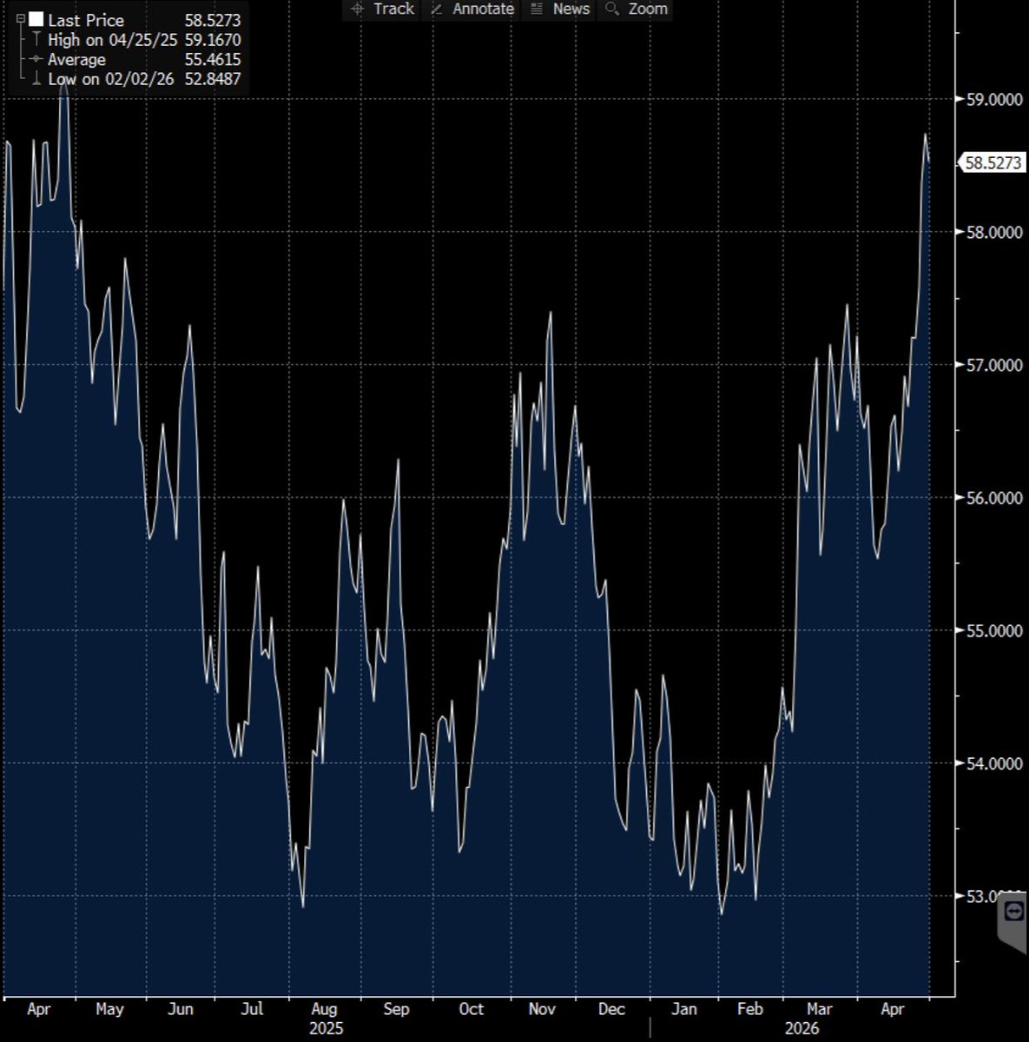
Task: Click the Nov x-axis label
Action: 542,1009
